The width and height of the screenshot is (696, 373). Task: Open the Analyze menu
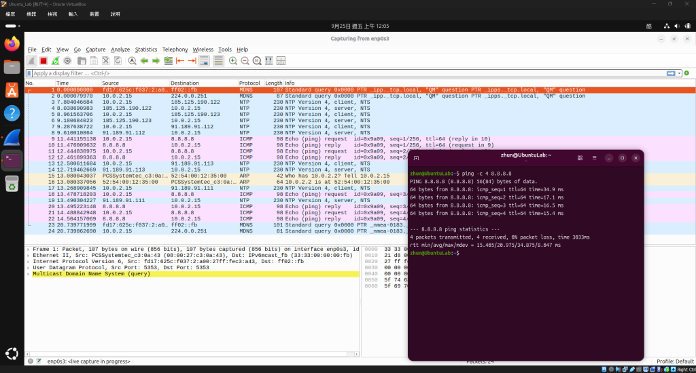120,50
